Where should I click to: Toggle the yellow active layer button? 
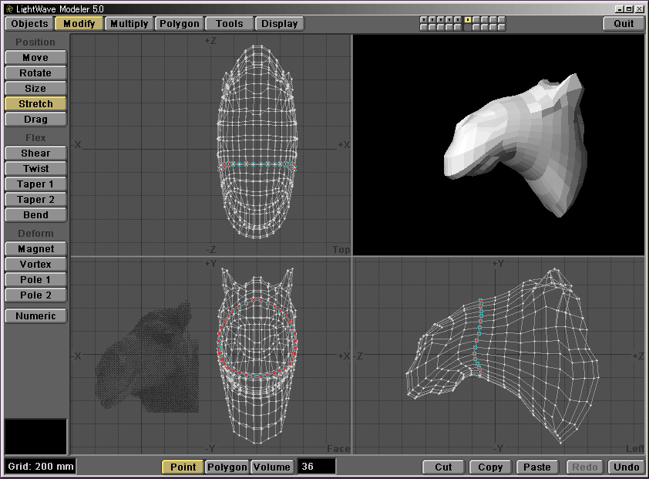pos(468,19)
